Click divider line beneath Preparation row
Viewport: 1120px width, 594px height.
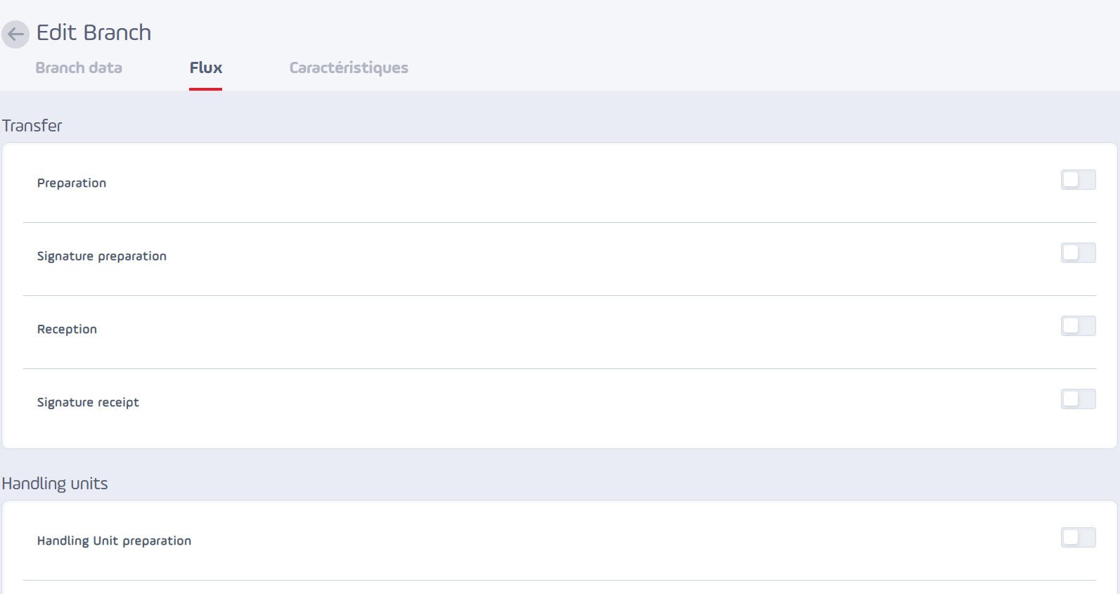(560, 222)
